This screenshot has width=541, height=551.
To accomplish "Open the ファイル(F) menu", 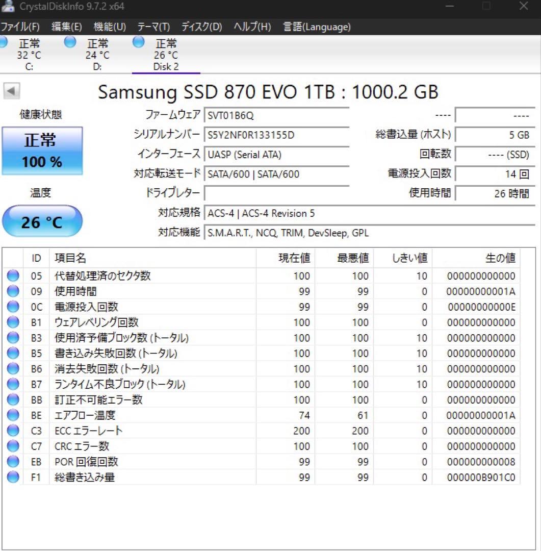I will 20,27.
